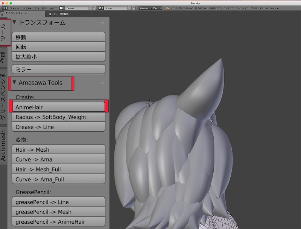Click the greasePencil -> Mesh button
This screenshot has height=229, width=301.
click(x=59, y=212)
